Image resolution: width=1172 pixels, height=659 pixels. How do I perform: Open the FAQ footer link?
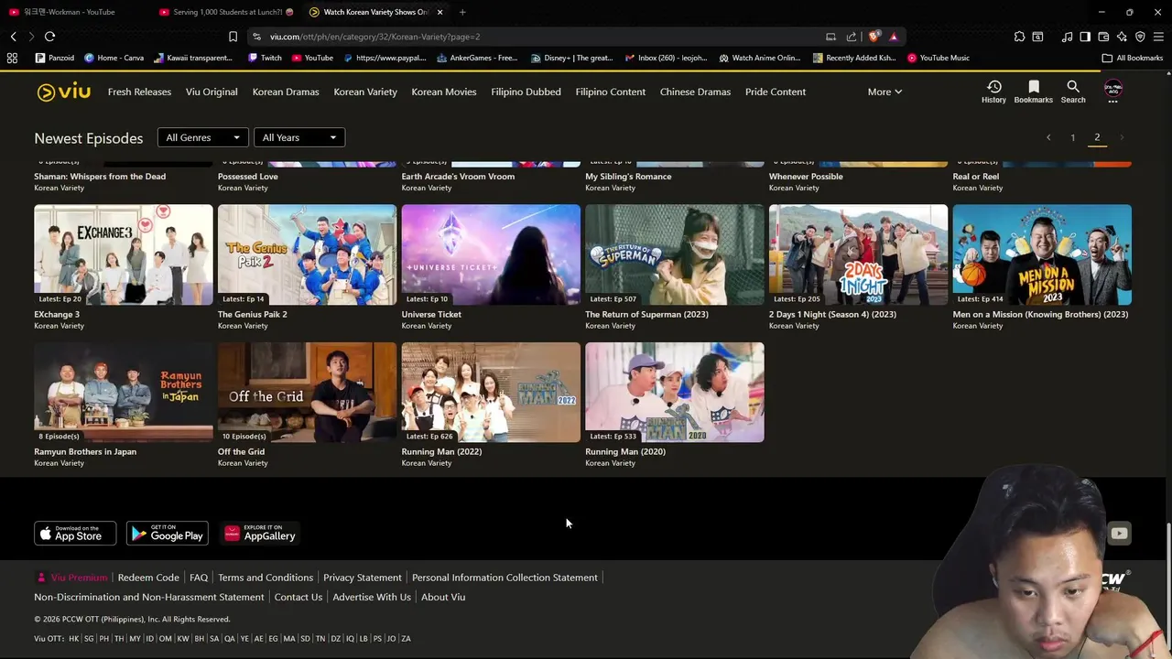(x=199, y=578)
